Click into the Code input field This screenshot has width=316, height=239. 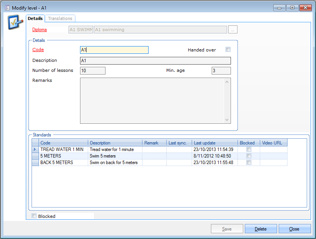(114, 50)
